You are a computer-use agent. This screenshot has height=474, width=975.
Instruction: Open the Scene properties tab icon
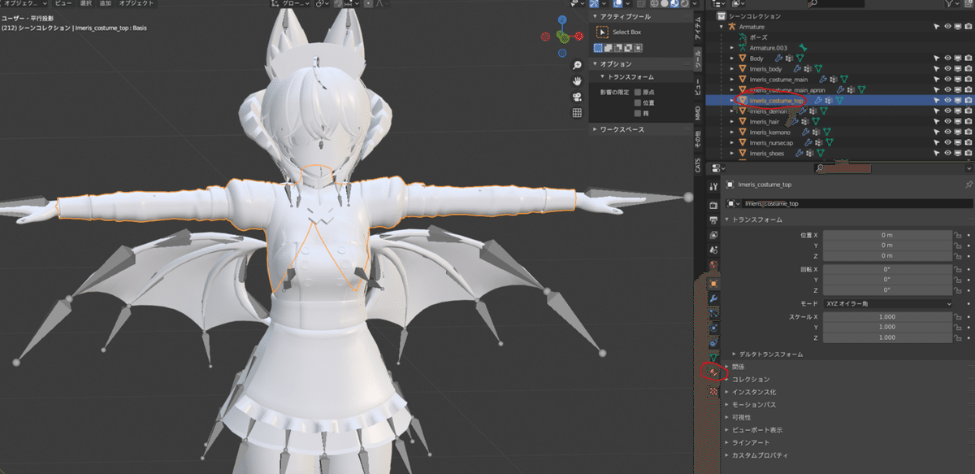click(713, 250)
